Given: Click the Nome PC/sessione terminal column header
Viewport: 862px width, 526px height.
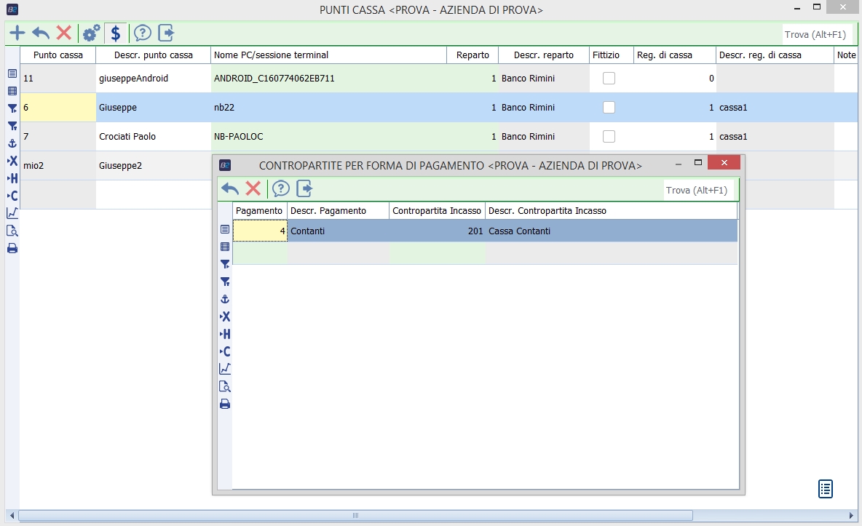Looking at the screenshot, I should (329, 55).
